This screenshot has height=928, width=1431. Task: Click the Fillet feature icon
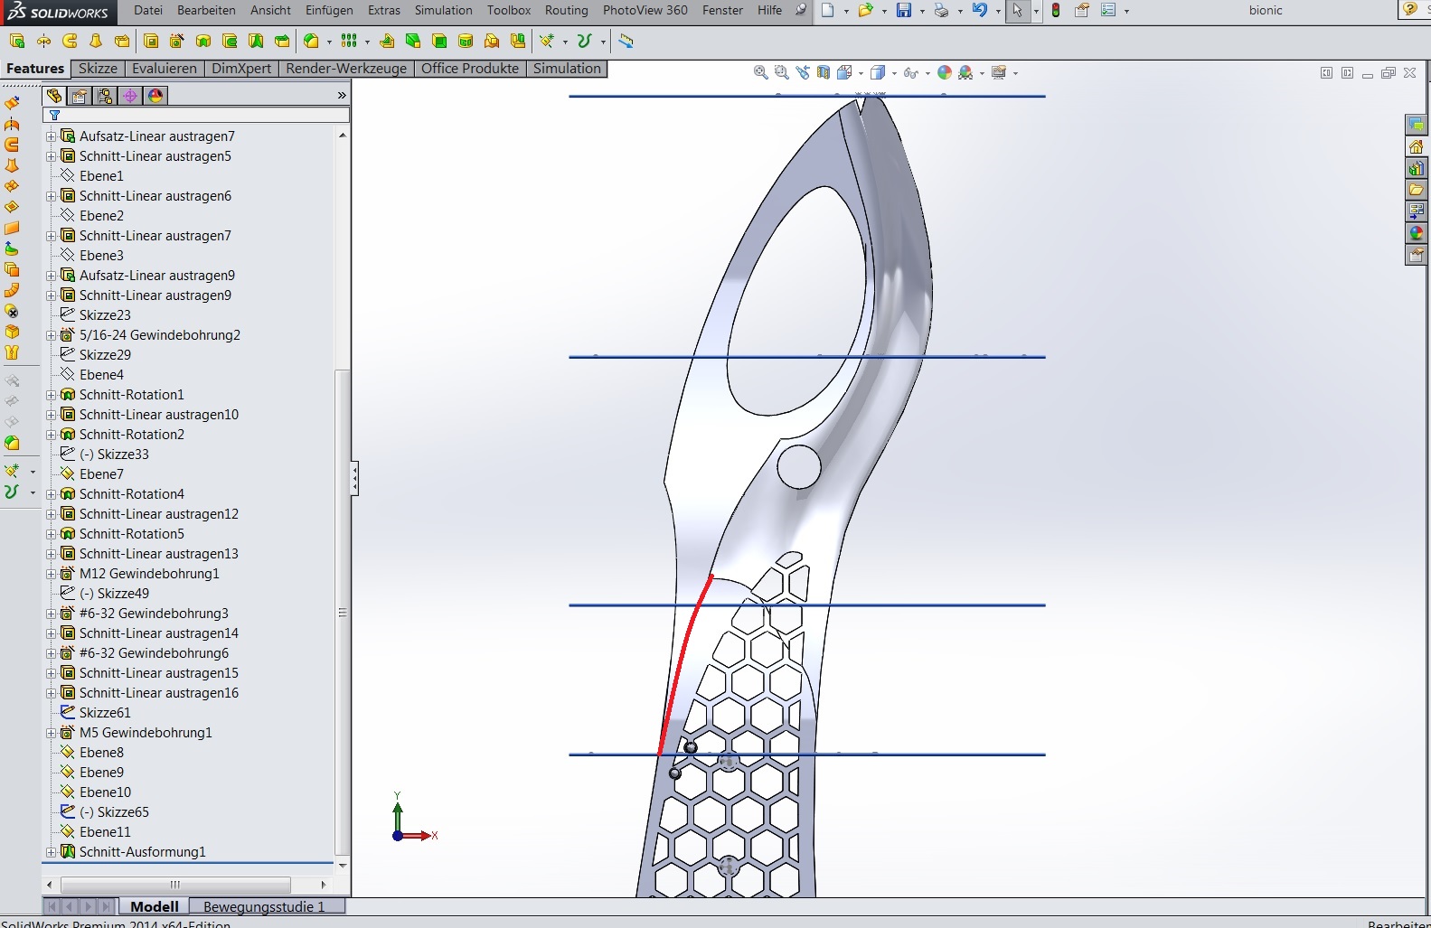311,41
